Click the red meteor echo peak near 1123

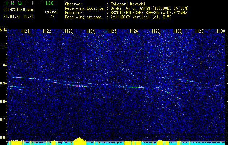79,86
